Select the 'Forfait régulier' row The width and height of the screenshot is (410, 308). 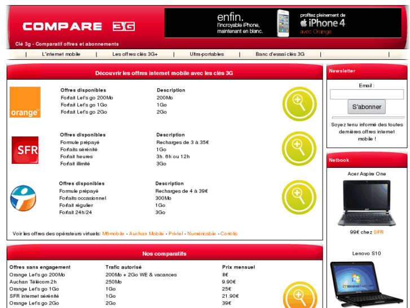76,205
